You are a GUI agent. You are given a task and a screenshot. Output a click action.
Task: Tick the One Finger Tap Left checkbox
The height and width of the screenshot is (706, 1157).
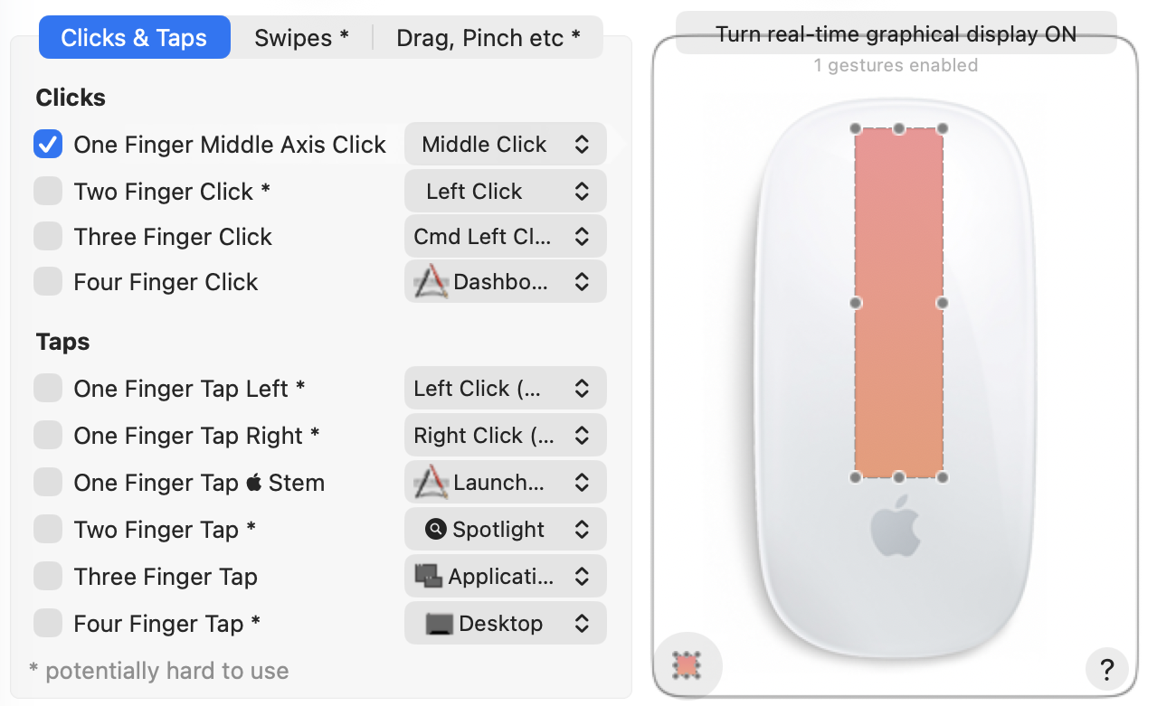click(47, 388)
